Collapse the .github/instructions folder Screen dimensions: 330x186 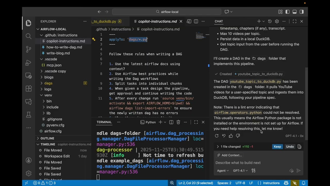coord(42,35)
